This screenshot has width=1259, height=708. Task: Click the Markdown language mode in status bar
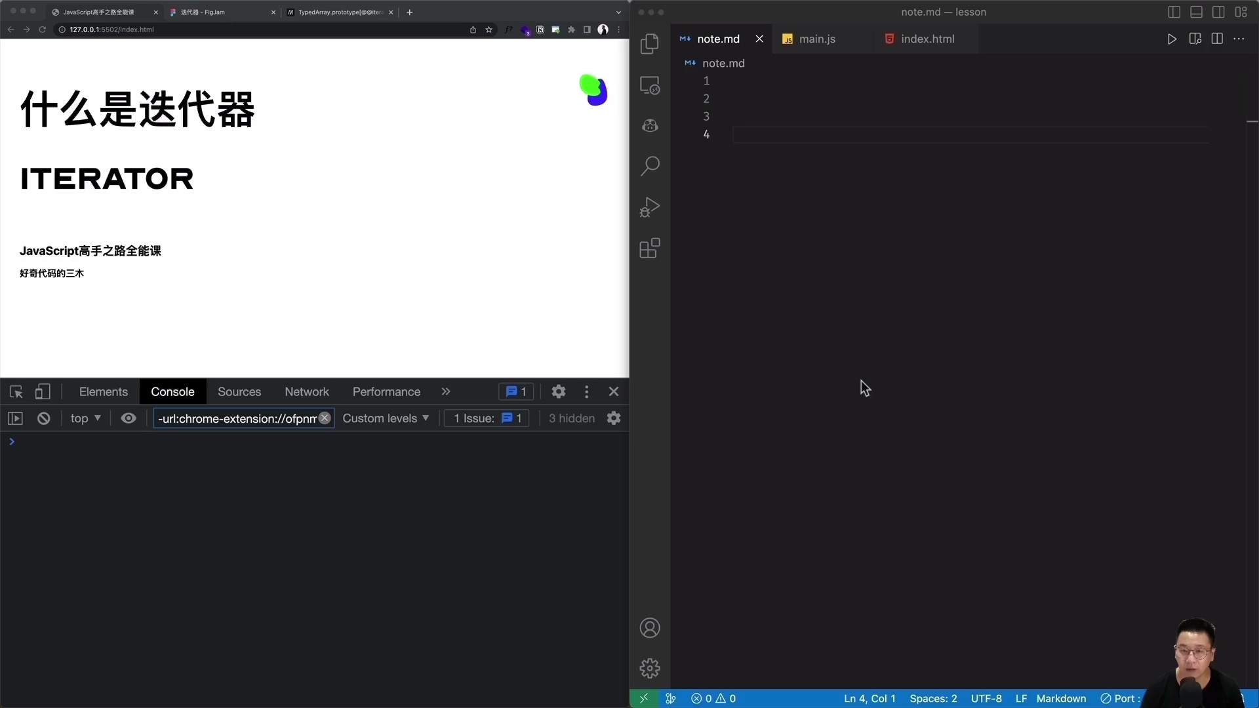(1061, 699)
